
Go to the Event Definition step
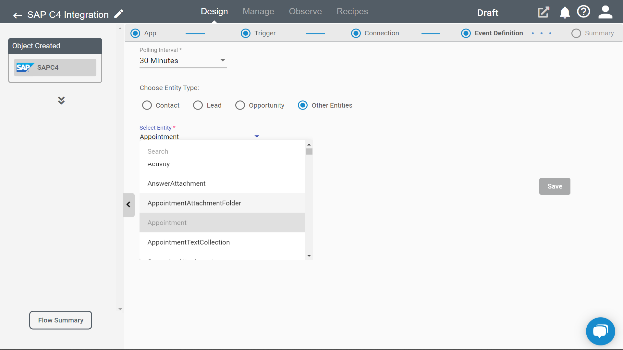pos(492,33)
